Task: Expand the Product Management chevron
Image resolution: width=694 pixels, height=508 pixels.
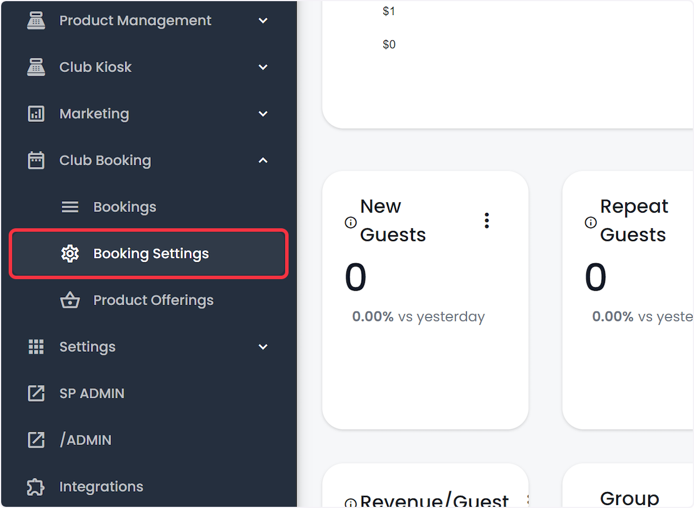Action: pyautogui.click(x=263, y=21)
